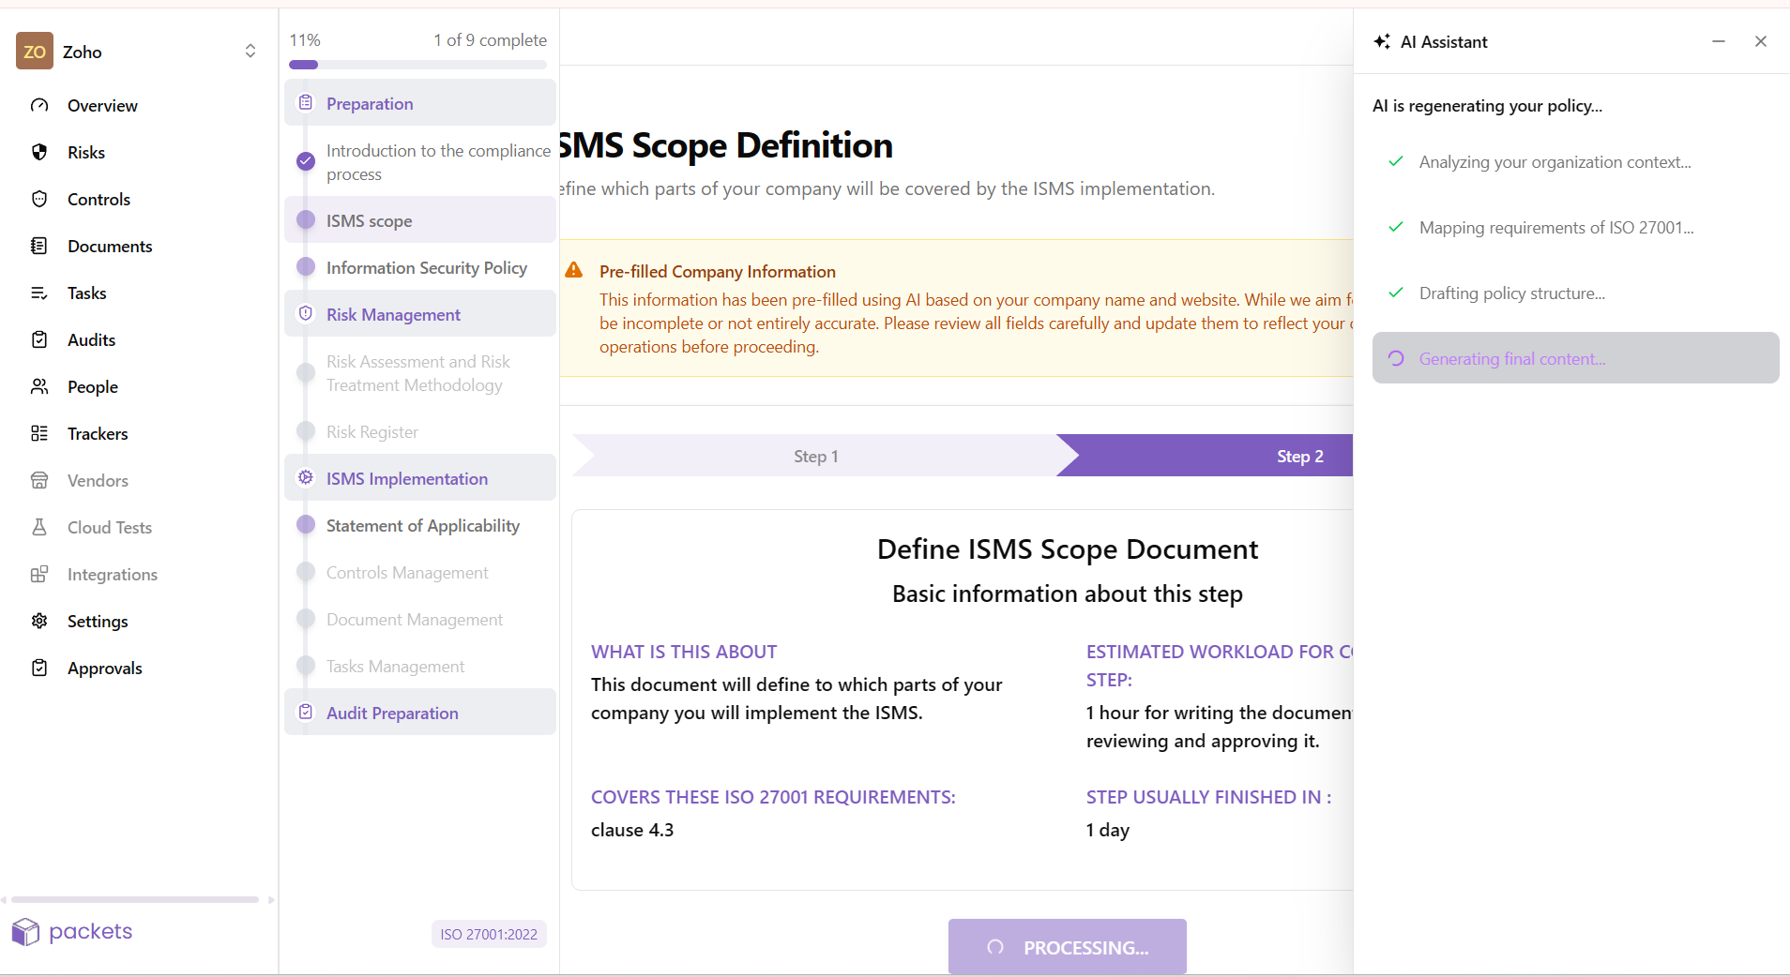Click the ISMS scope progress dot
The image size is (1790, 977).
click(x=305, y=220)
